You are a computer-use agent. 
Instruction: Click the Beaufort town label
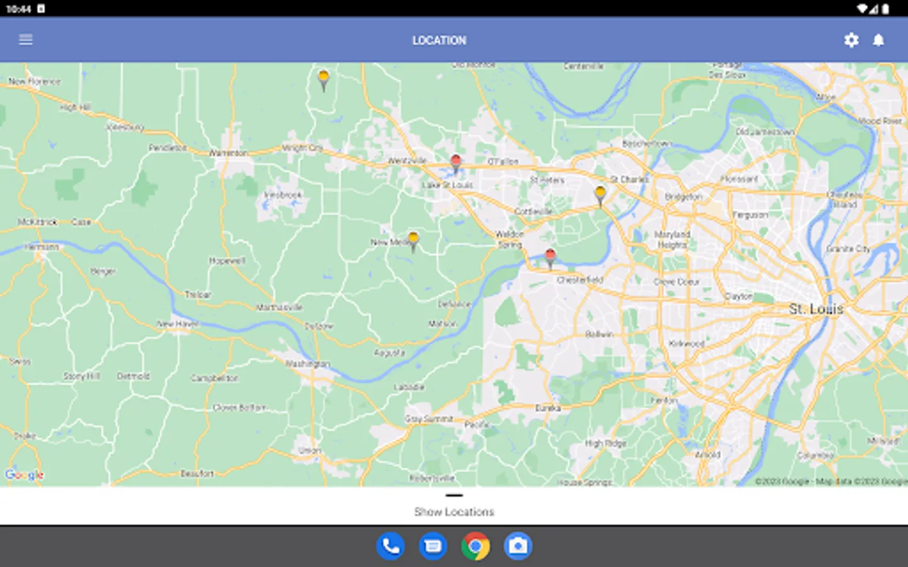(197, 473)
